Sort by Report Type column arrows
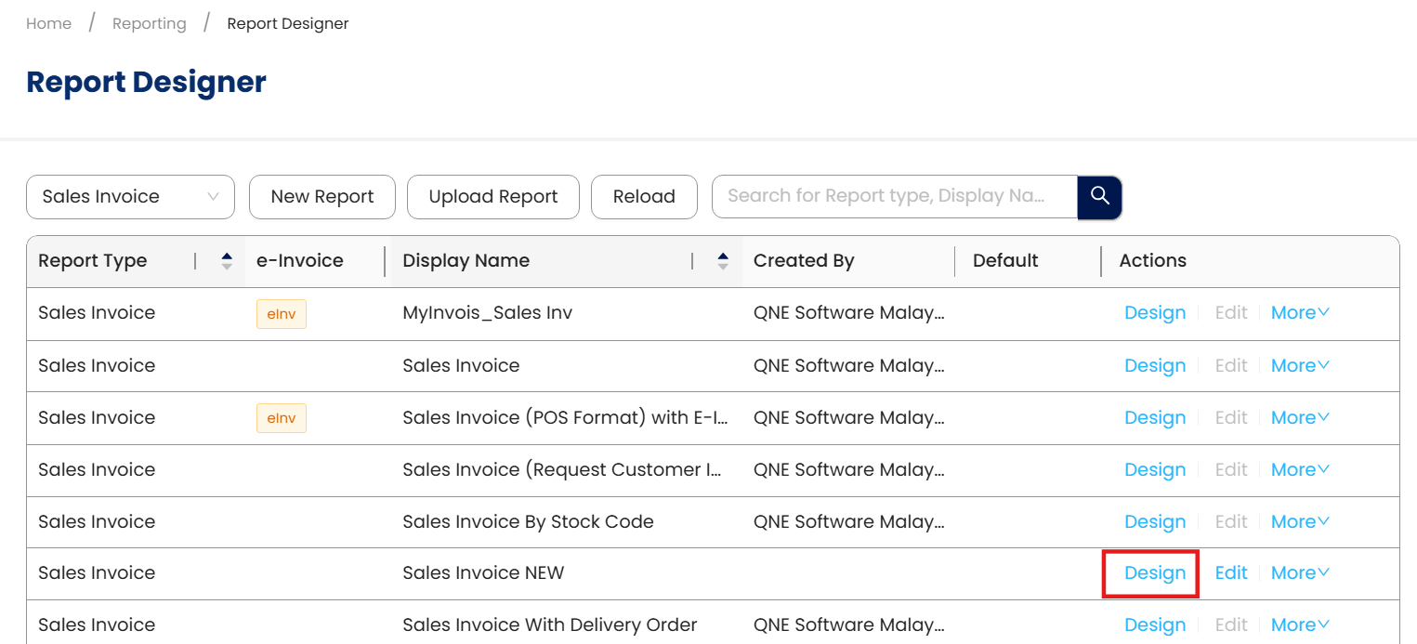Screen dimensions: 1417x644 click(x=227, y=261)
